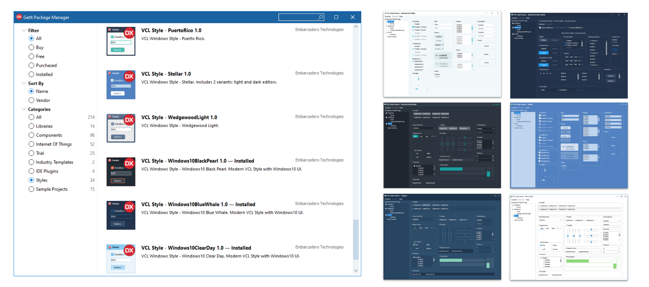Choose the Free filter option

click(x=31, y=57)
